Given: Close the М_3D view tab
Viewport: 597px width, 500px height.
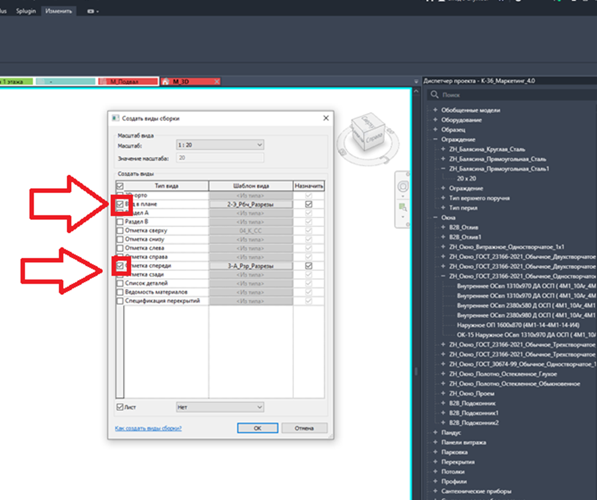Looking at the screenshot, I should click(x=217, y=82).
